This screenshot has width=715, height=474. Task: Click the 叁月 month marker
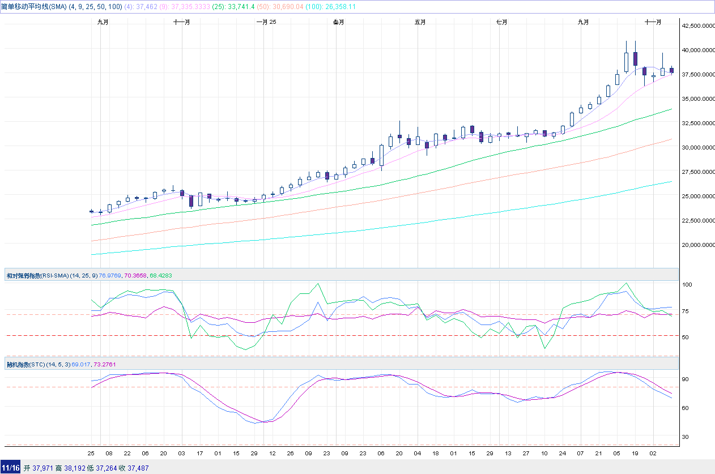pyautogui.click(x=338, y=22)
